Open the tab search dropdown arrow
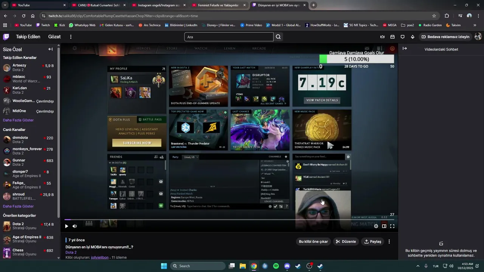Viewport: 484px width, 272px height. (5, 5)
